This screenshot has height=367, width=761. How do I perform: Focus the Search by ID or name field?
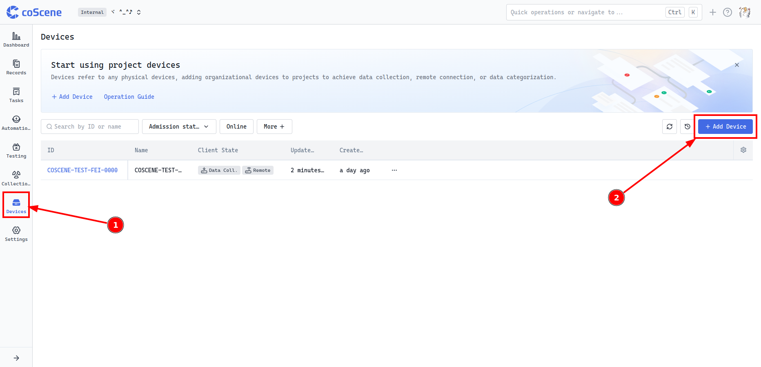click(90, 127)
